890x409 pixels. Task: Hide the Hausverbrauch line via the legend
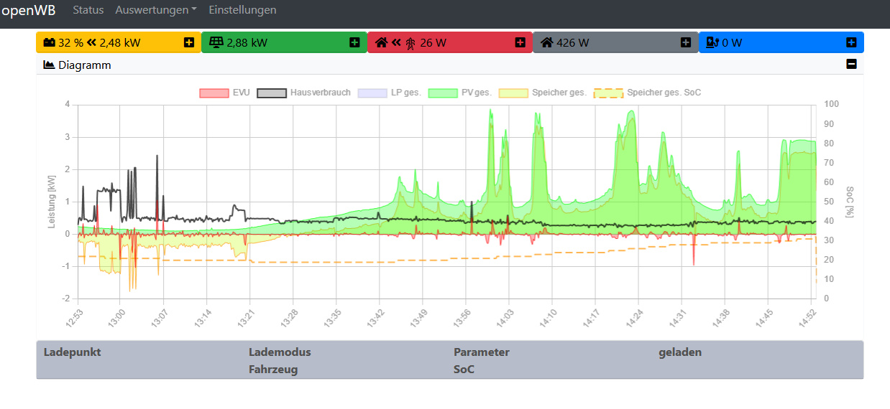(304, 93)
